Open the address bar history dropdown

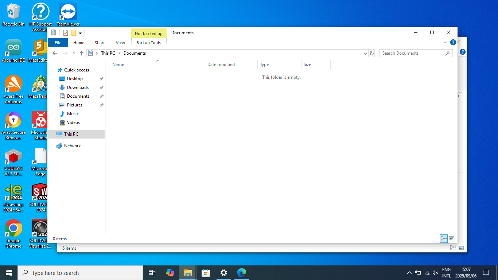tap(365, 53)
